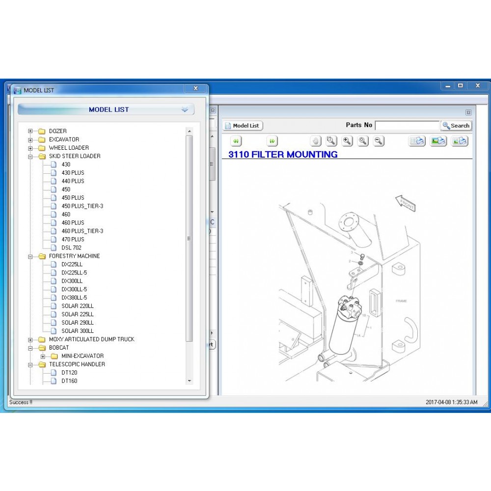Select model 450 PLUS_TIER-3
Image resolution: width=491 pixels, height=491 pixels.
click(82, 206)
